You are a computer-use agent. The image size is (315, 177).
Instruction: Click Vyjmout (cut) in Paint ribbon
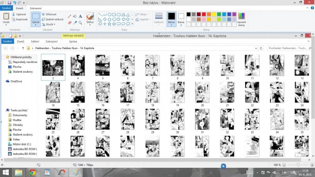point(19,14)
